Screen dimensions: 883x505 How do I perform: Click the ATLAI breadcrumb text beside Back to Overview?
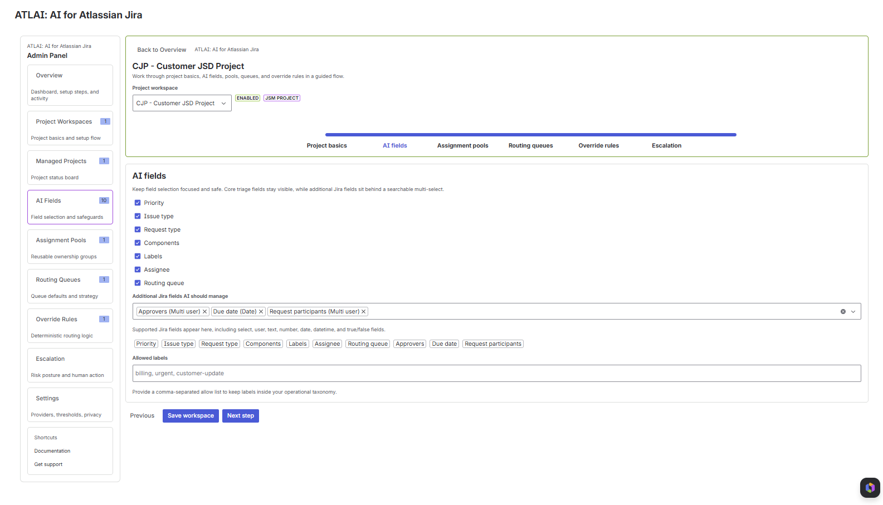coord(227,50)
